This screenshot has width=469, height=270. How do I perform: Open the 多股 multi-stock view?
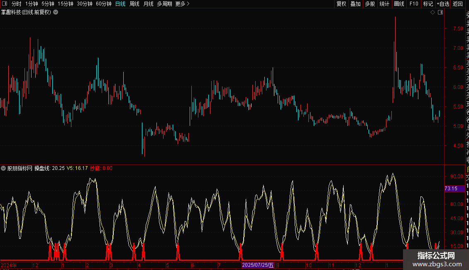pos(370,4)
